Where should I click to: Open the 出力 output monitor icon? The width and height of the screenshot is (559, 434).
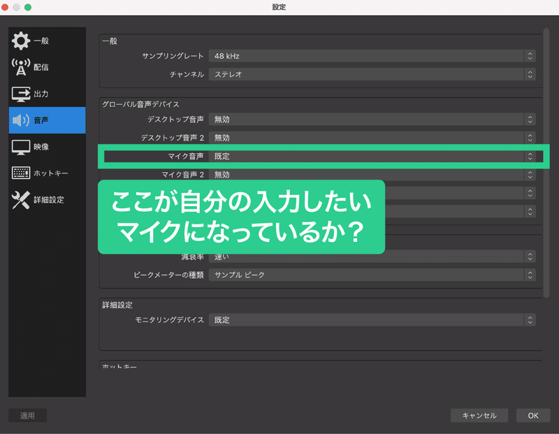pyautogui.click(x=21, y=94)
